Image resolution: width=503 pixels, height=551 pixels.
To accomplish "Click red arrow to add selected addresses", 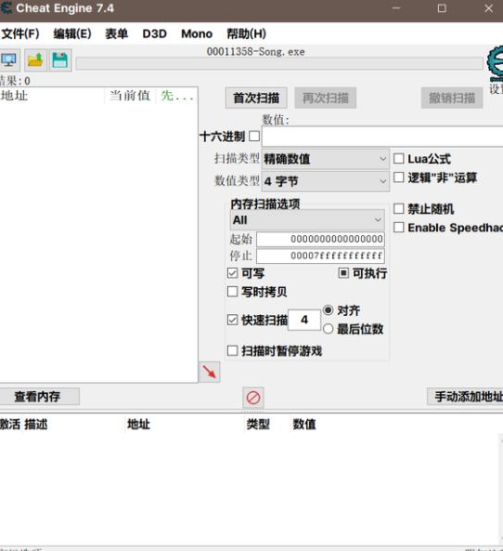I will click(210, 372).
